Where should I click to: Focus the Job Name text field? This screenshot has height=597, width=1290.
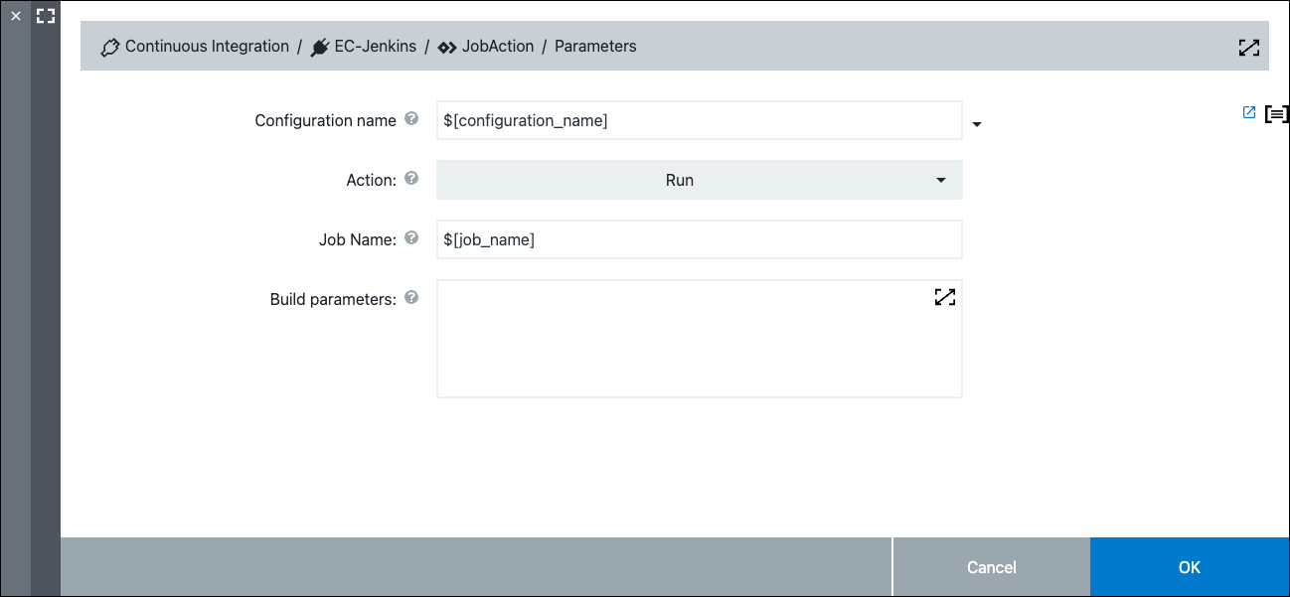coord(699,240)
